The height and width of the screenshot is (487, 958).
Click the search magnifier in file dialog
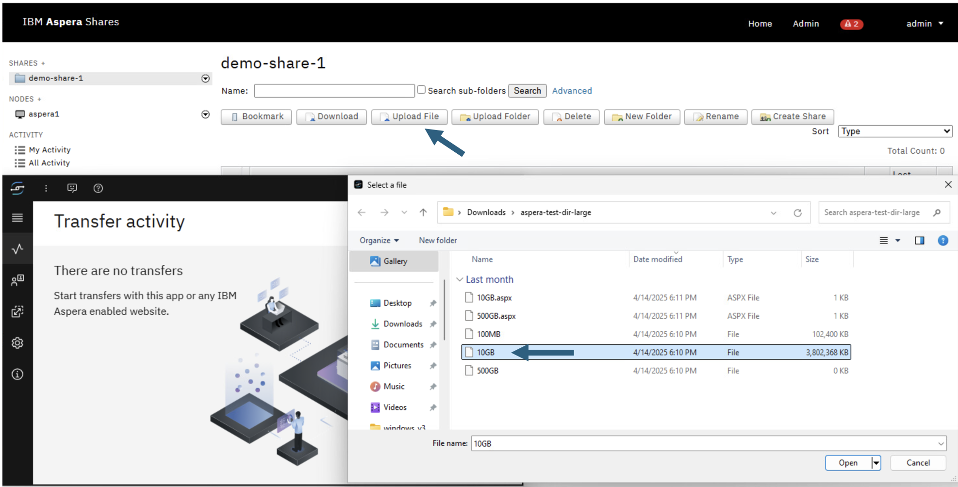(937, 212)
